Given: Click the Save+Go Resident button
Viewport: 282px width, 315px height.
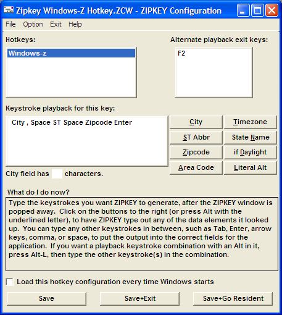Looking at the screenshot, I should pyautogui.click(x=233, y=298).
